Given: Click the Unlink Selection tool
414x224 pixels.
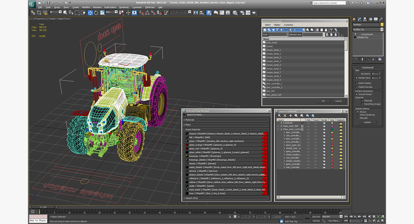Looking at the screenshot, I should click(x=39, y=13).
